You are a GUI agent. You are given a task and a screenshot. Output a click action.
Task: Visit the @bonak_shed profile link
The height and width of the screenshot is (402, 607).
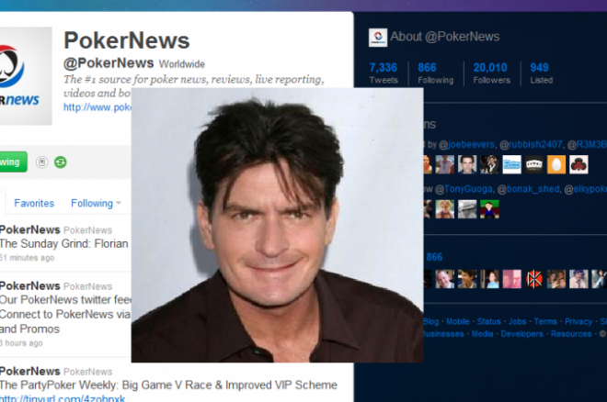528,189
